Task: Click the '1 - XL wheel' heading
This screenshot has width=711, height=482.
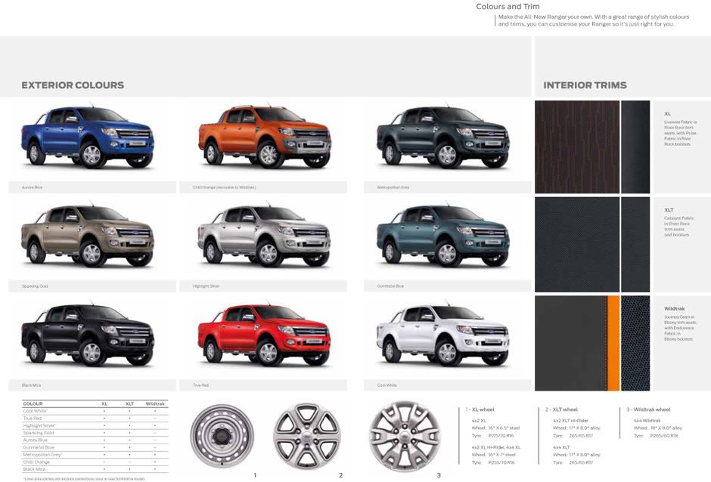Action: click(x=480, y=409)
